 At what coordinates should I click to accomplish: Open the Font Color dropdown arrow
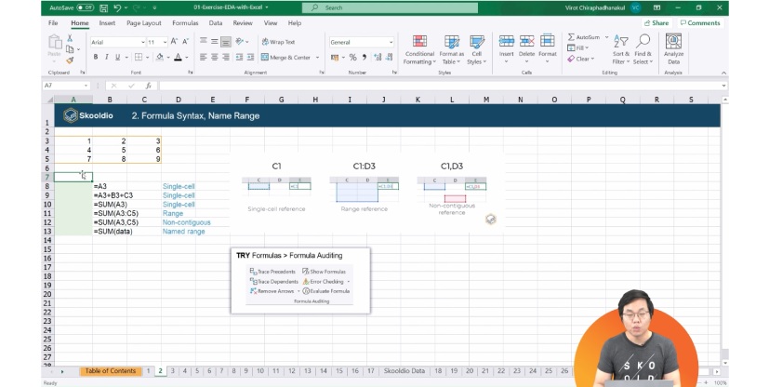coord(186,58)
